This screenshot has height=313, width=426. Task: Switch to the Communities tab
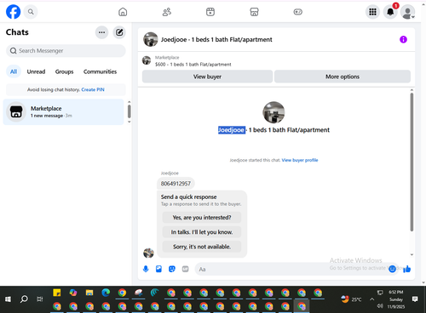pos(100,71)
